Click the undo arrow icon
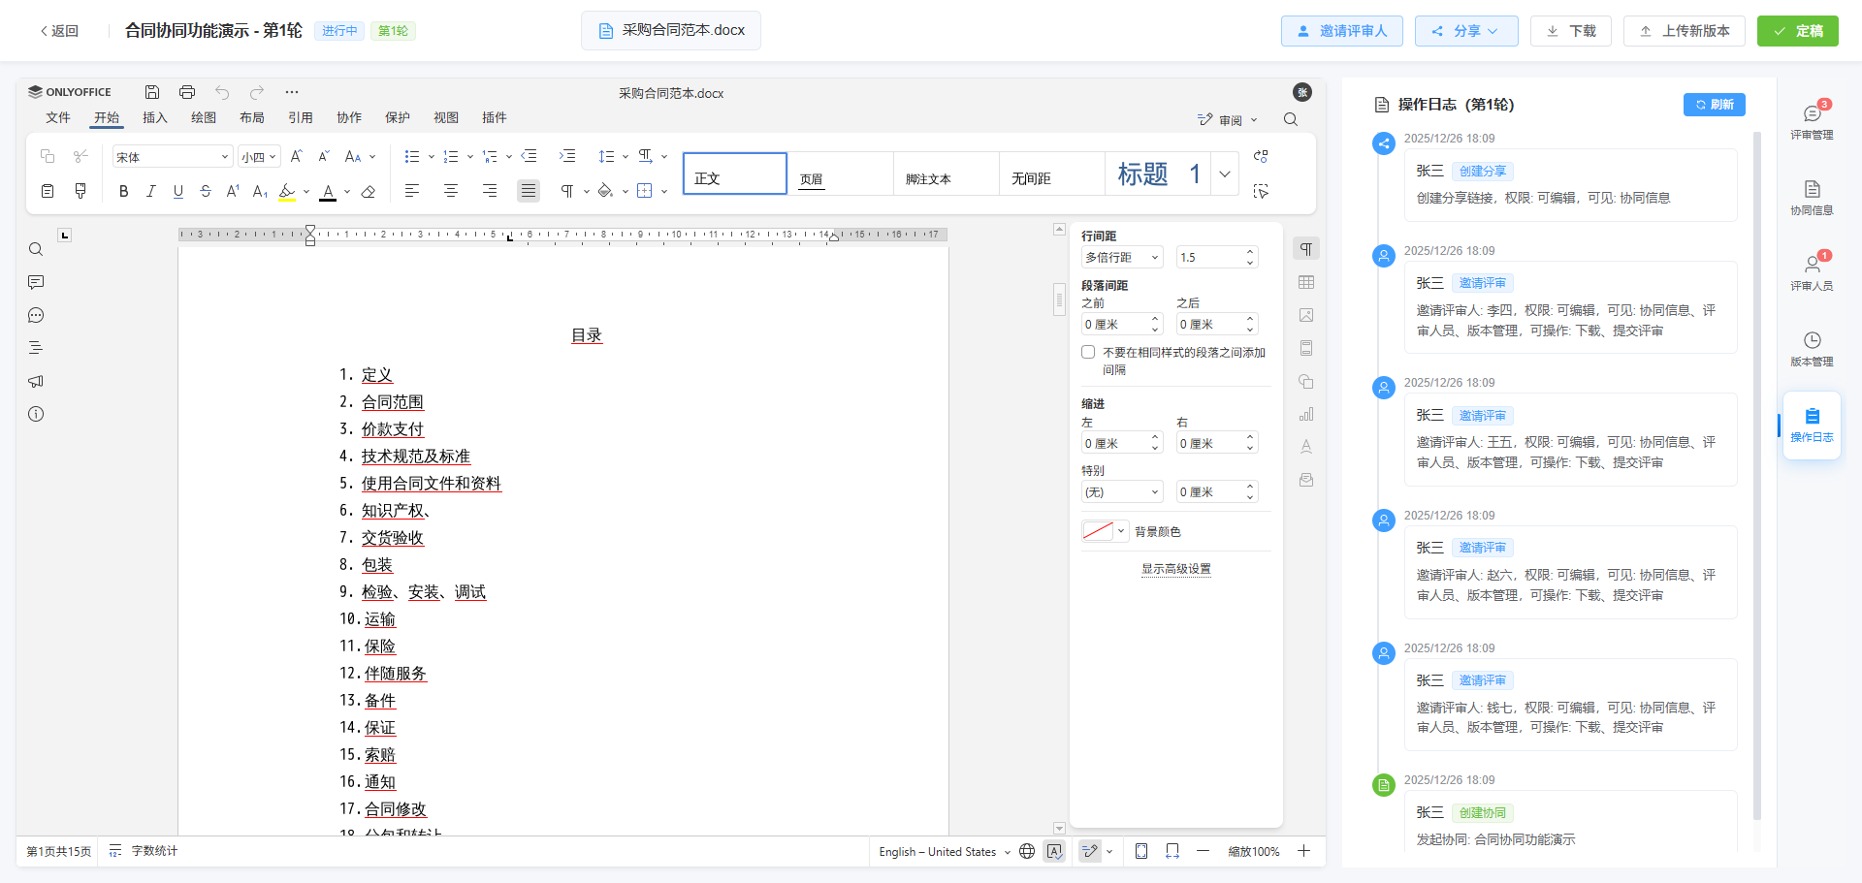 222,92
